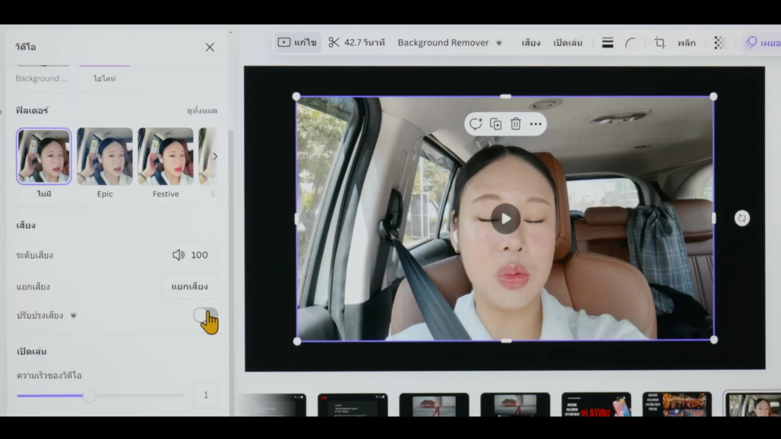Click the แยกเสียง button
The image size is (781, 439).
click(189, 287)
